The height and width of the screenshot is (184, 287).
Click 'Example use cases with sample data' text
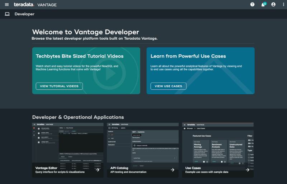pos(207,172)
